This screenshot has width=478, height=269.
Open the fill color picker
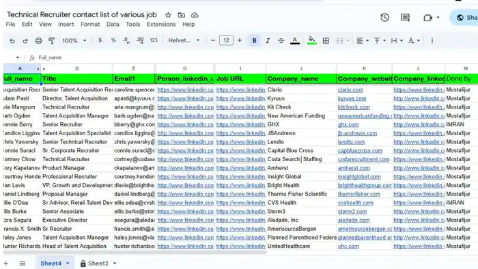[x=311, y=40]
